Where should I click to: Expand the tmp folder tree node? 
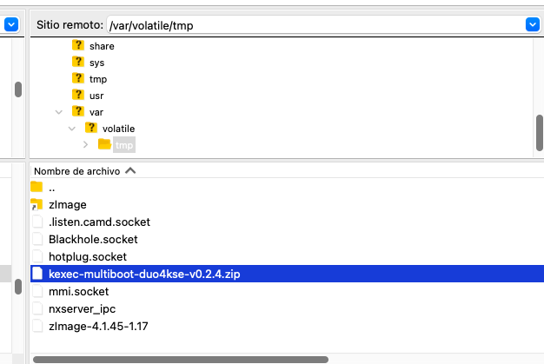click(85, 144)
